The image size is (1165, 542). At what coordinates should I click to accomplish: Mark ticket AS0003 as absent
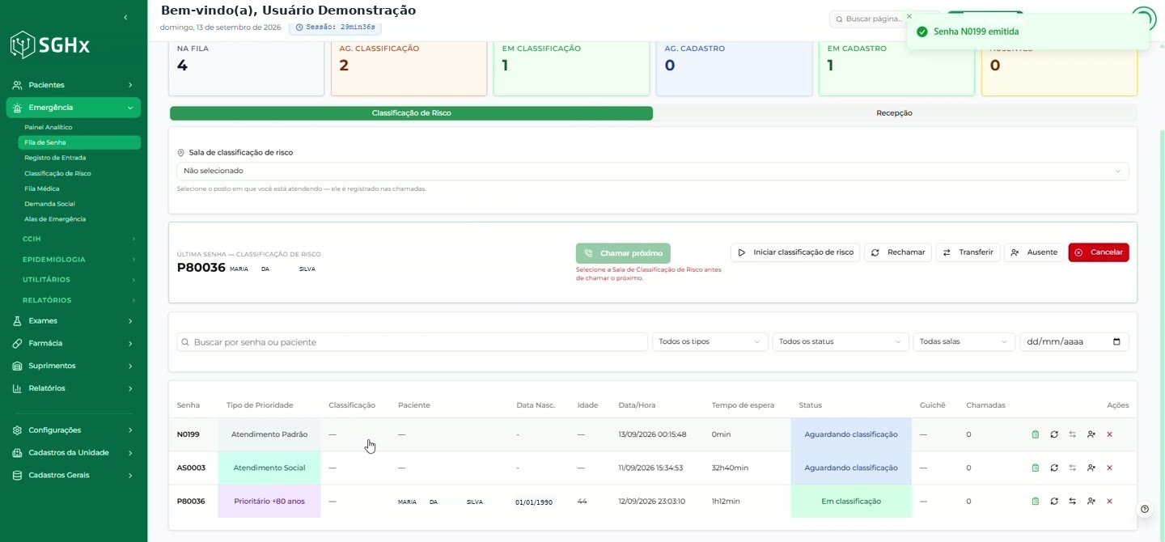(x=1091, y=468)
